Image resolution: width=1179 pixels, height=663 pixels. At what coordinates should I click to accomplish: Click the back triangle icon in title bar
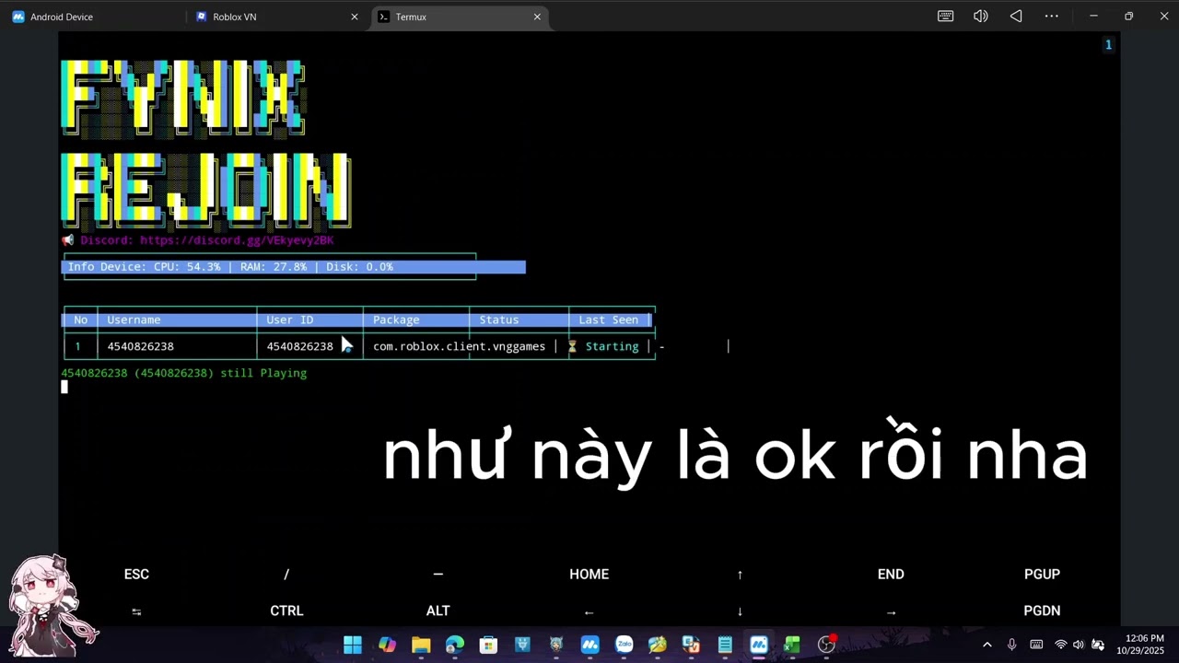point(1016,17)
